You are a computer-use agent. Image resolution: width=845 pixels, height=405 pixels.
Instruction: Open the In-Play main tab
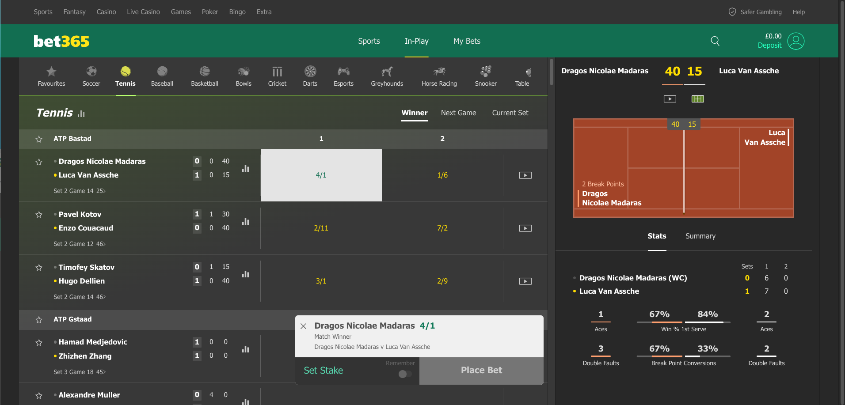coord(417,41)
